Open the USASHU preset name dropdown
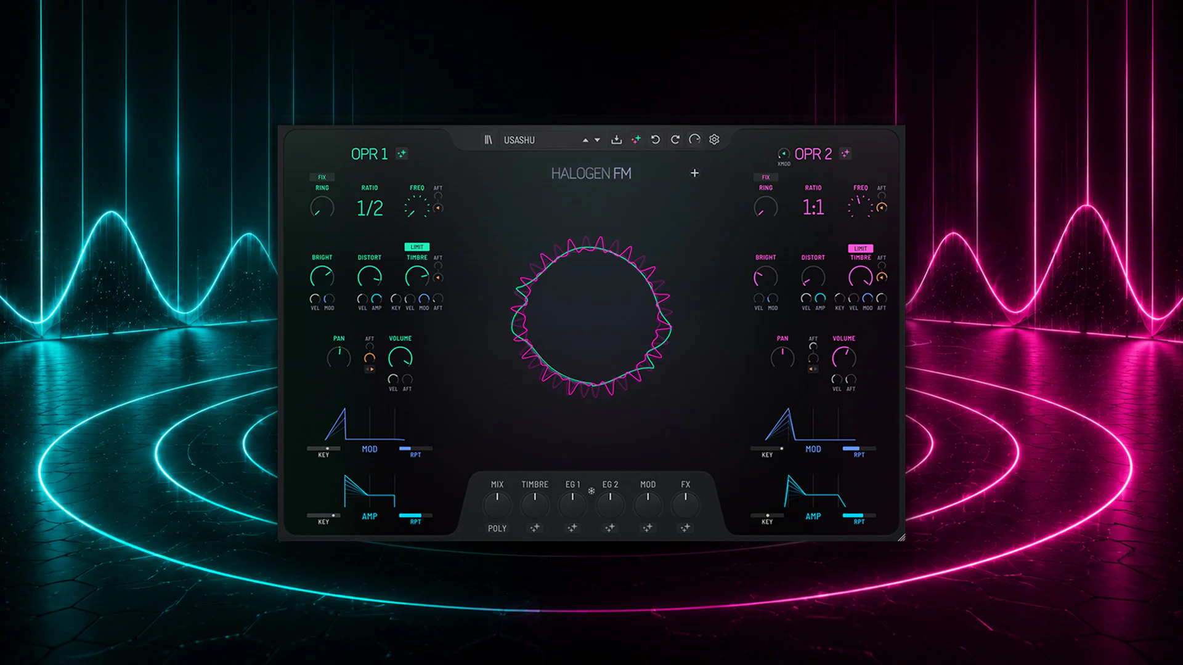 tap(519, 140)
